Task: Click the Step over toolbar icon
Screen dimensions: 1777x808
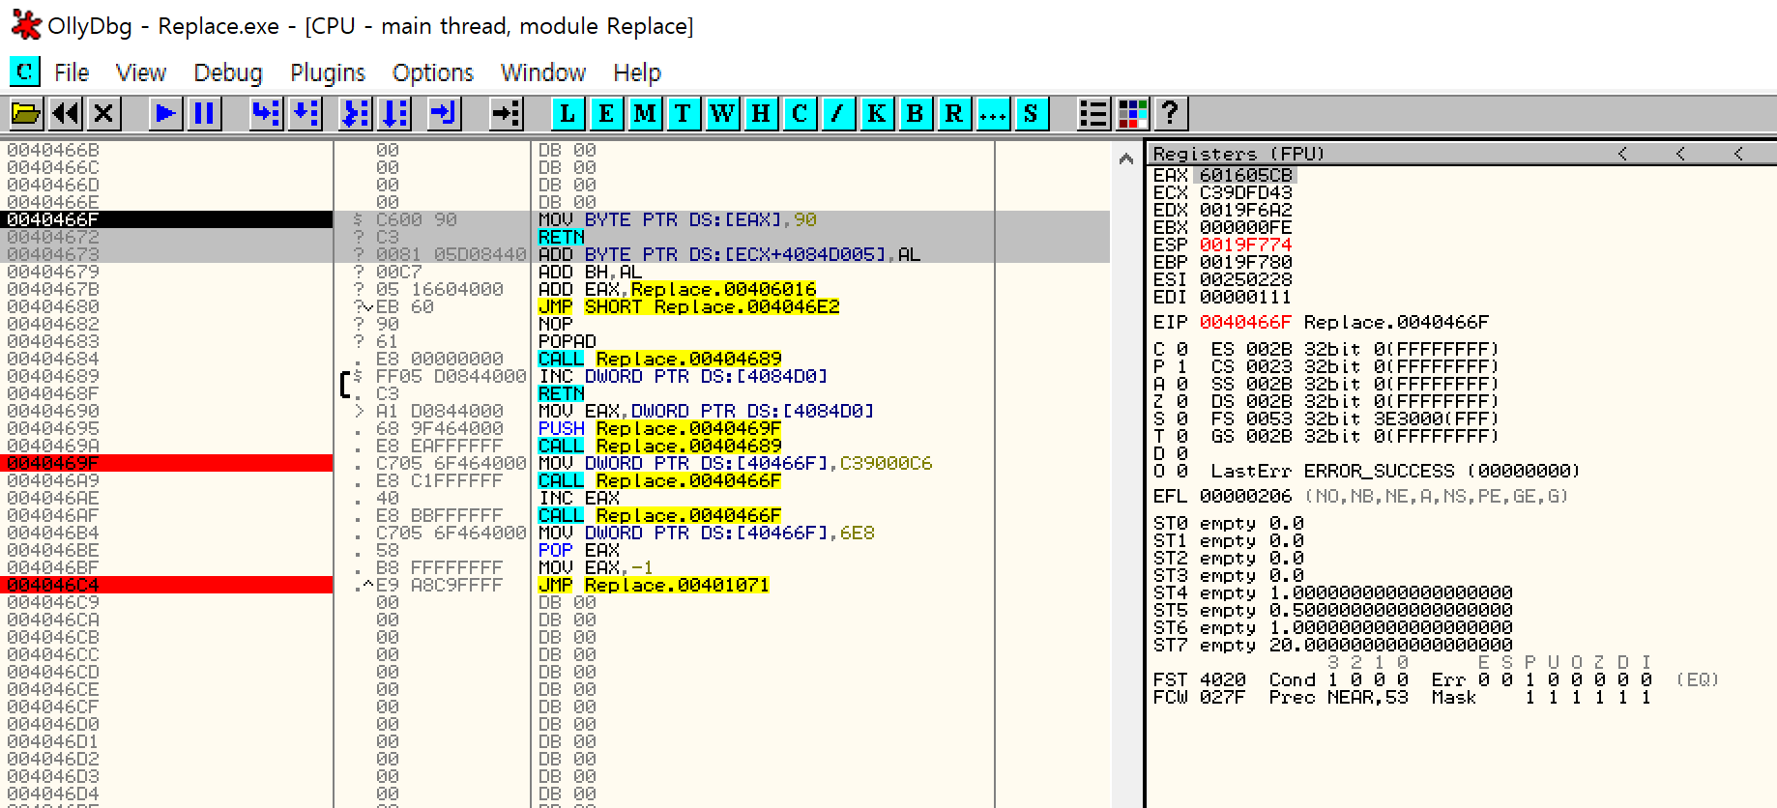Action: click(x=305, y=114)
